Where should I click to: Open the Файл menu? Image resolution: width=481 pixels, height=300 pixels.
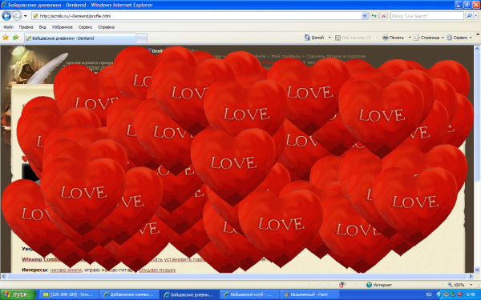pyautogui.click(x=8, y=27)
